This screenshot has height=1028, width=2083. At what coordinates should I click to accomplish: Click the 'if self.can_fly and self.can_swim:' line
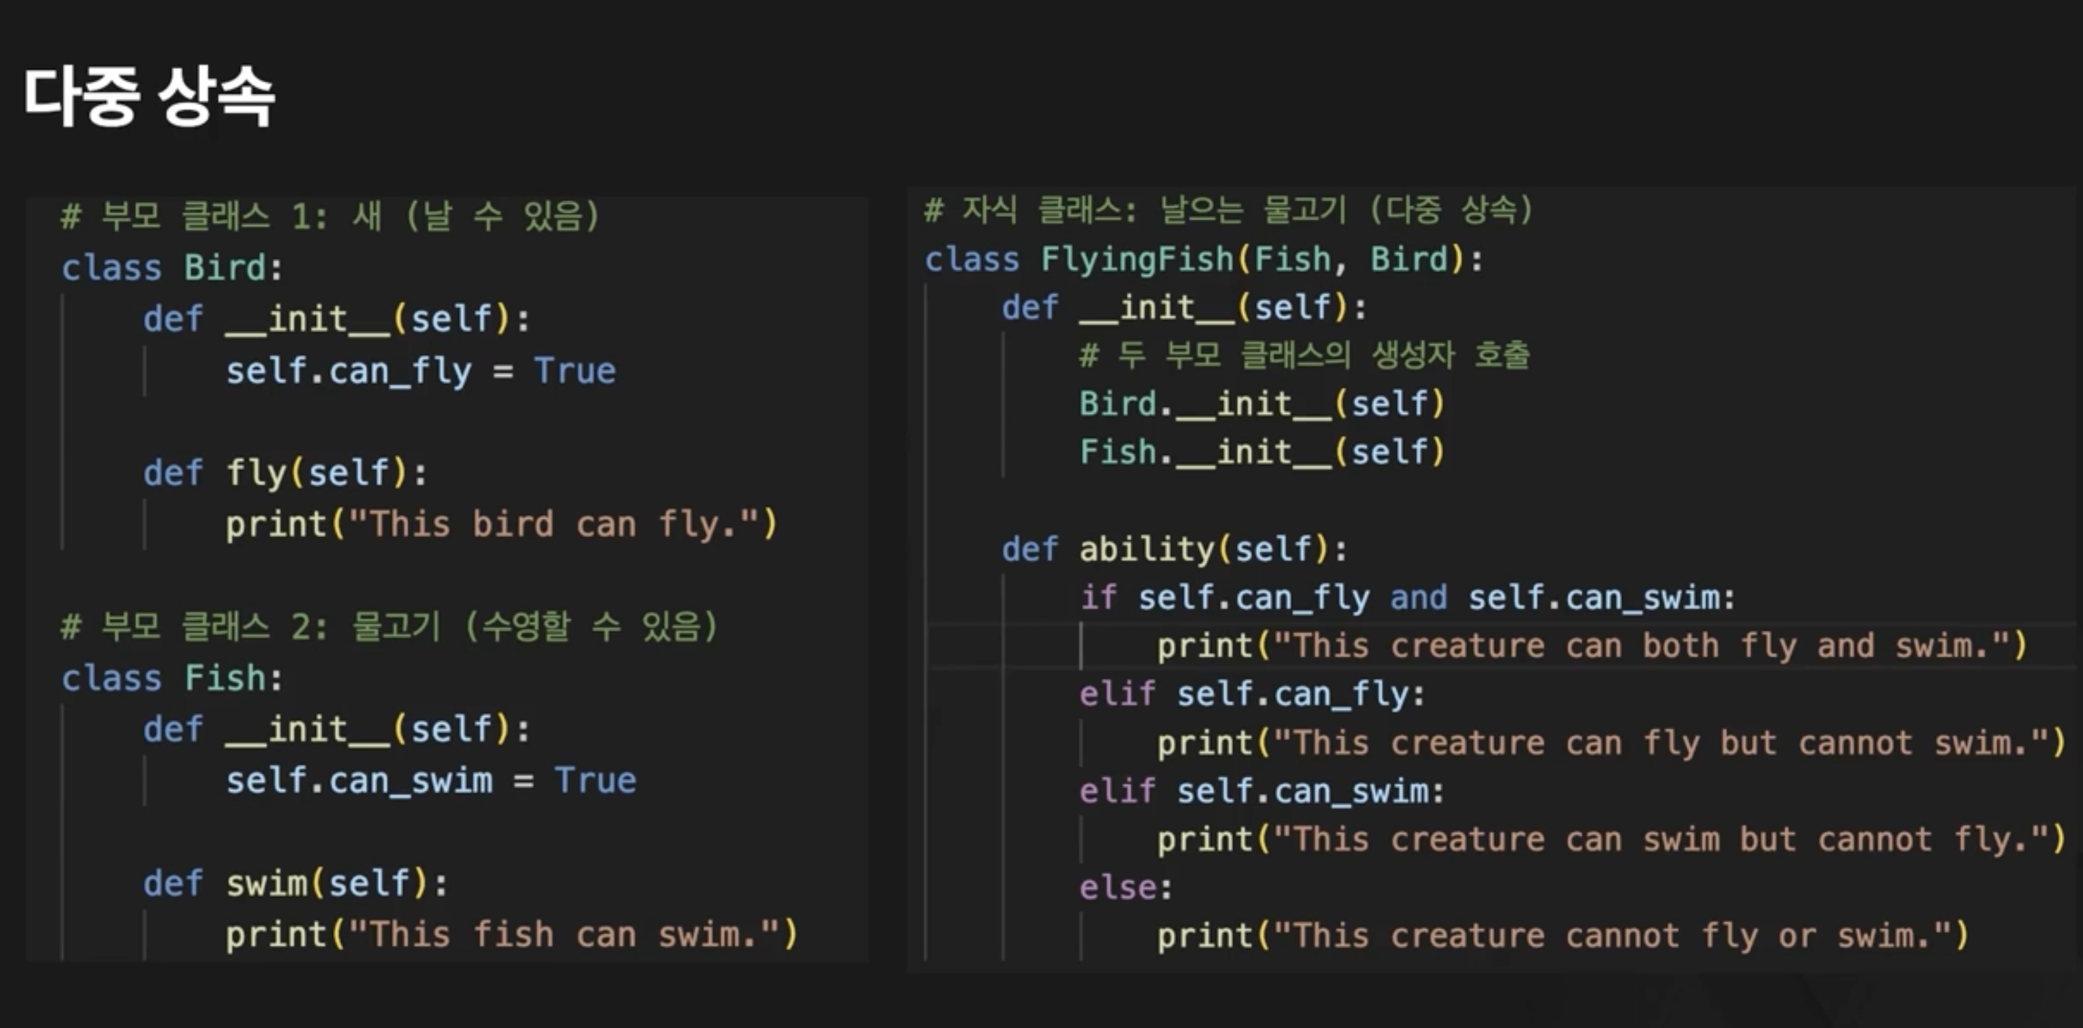tap(1407, 598)
